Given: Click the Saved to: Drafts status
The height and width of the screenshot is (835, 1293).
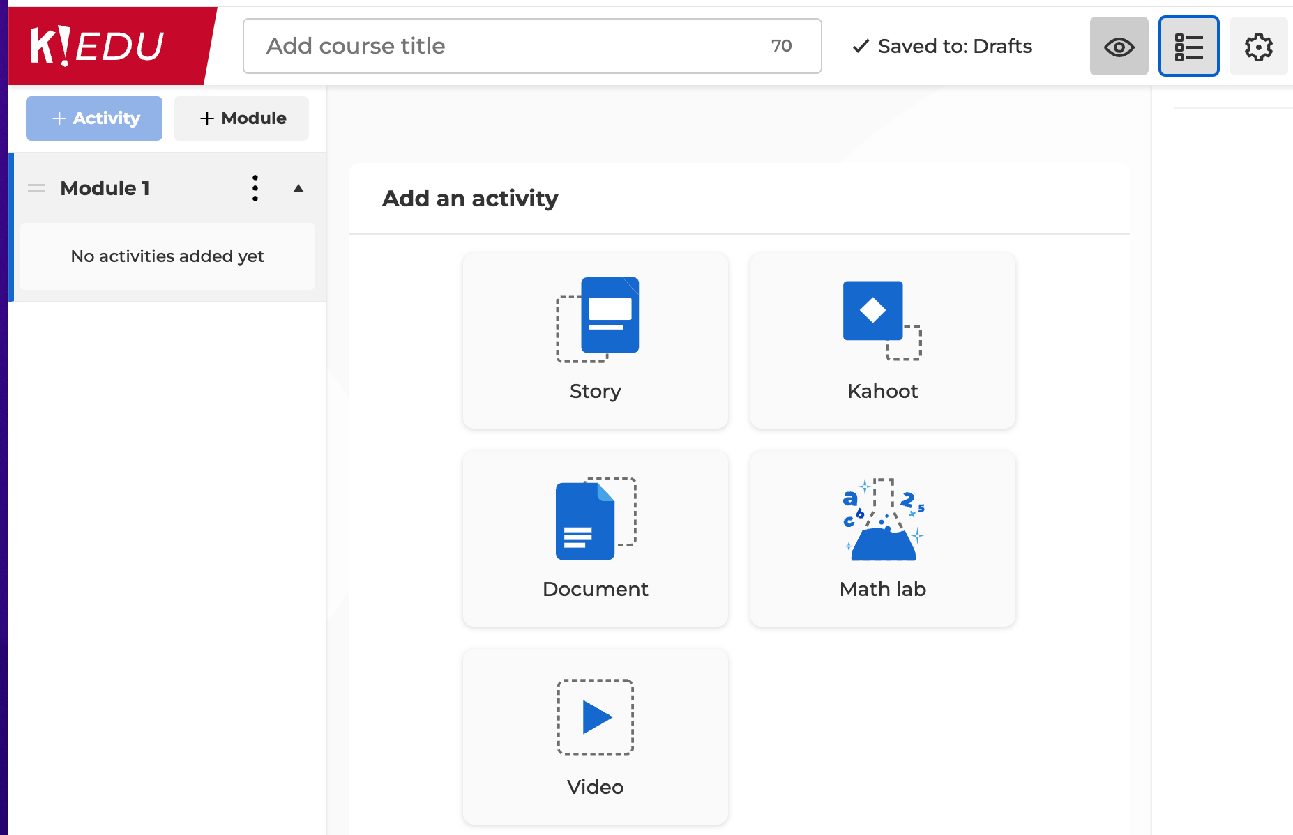Looking at the screenshot, I should [942, 46].
